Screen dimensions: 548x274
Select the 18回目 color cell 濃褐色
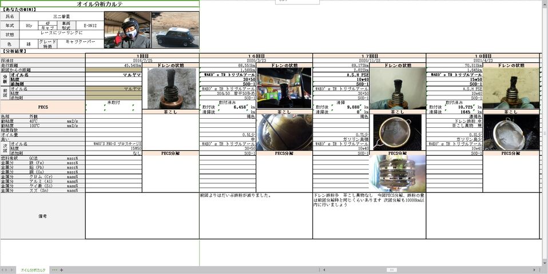(455, 116)
